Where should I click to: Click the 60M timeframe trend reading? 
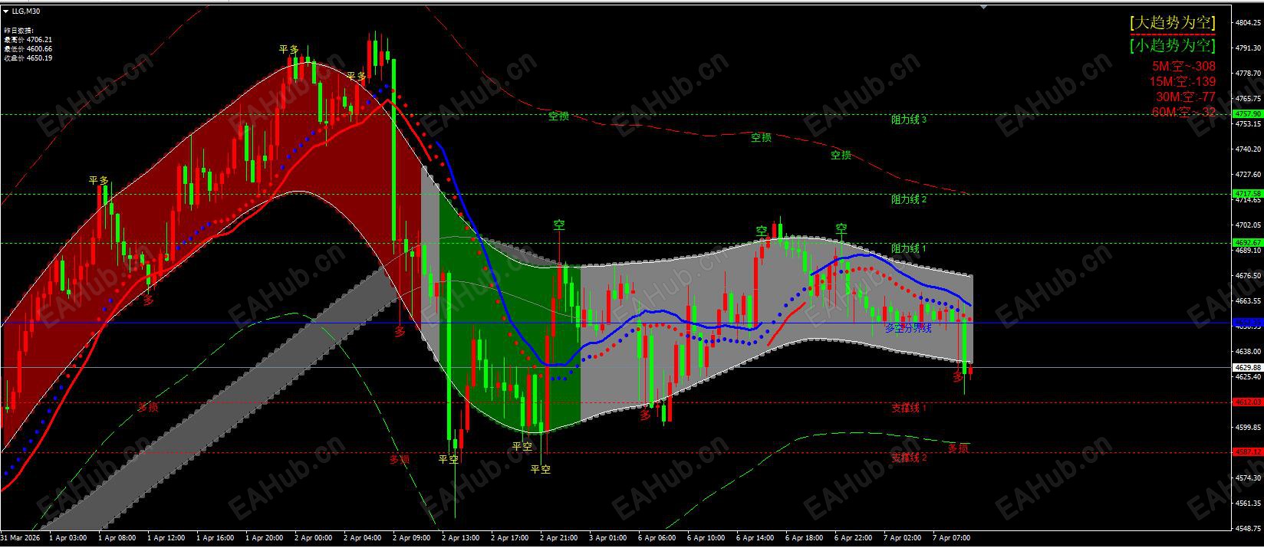coord(1183,112)
